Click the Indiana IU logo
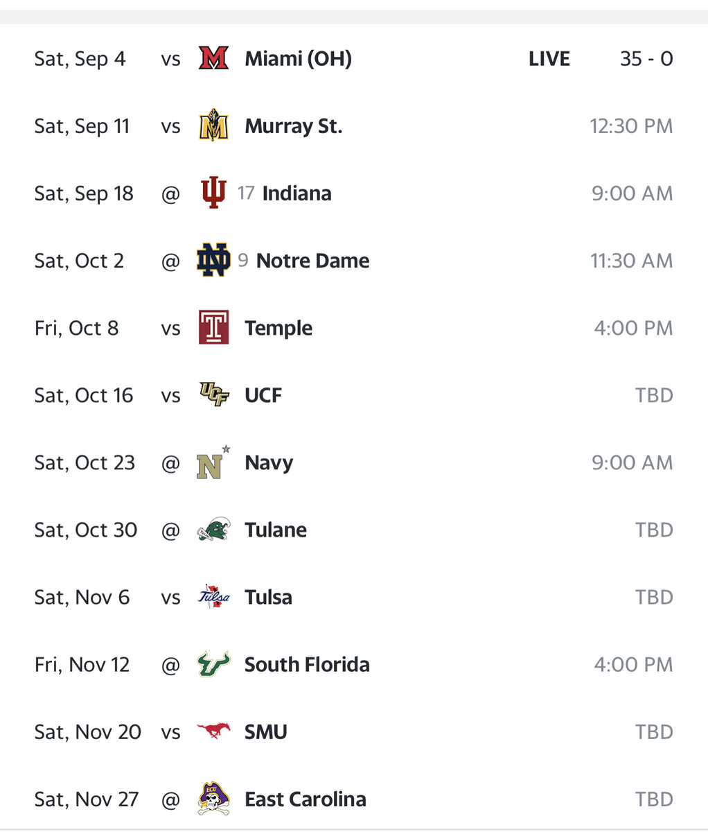708x832 pixels. [213, 193]
